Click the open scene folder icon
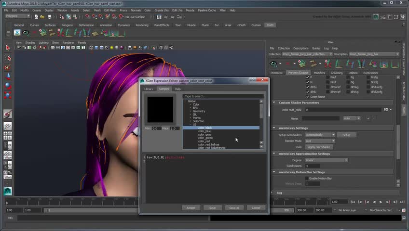 pyautogui.click(x=43, y=17)
